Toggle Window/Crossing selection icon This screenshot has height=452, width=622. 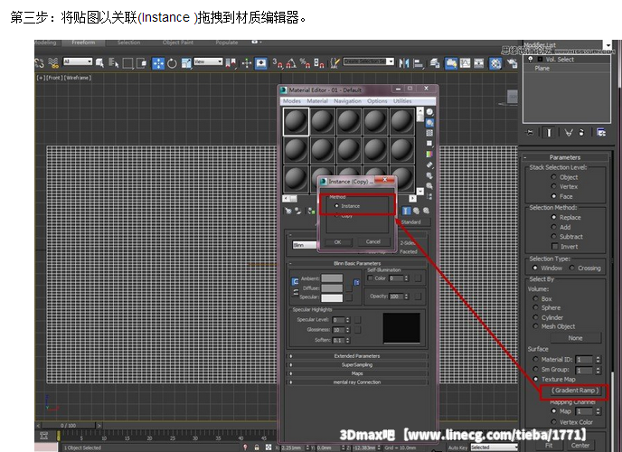tap(141, 63)
